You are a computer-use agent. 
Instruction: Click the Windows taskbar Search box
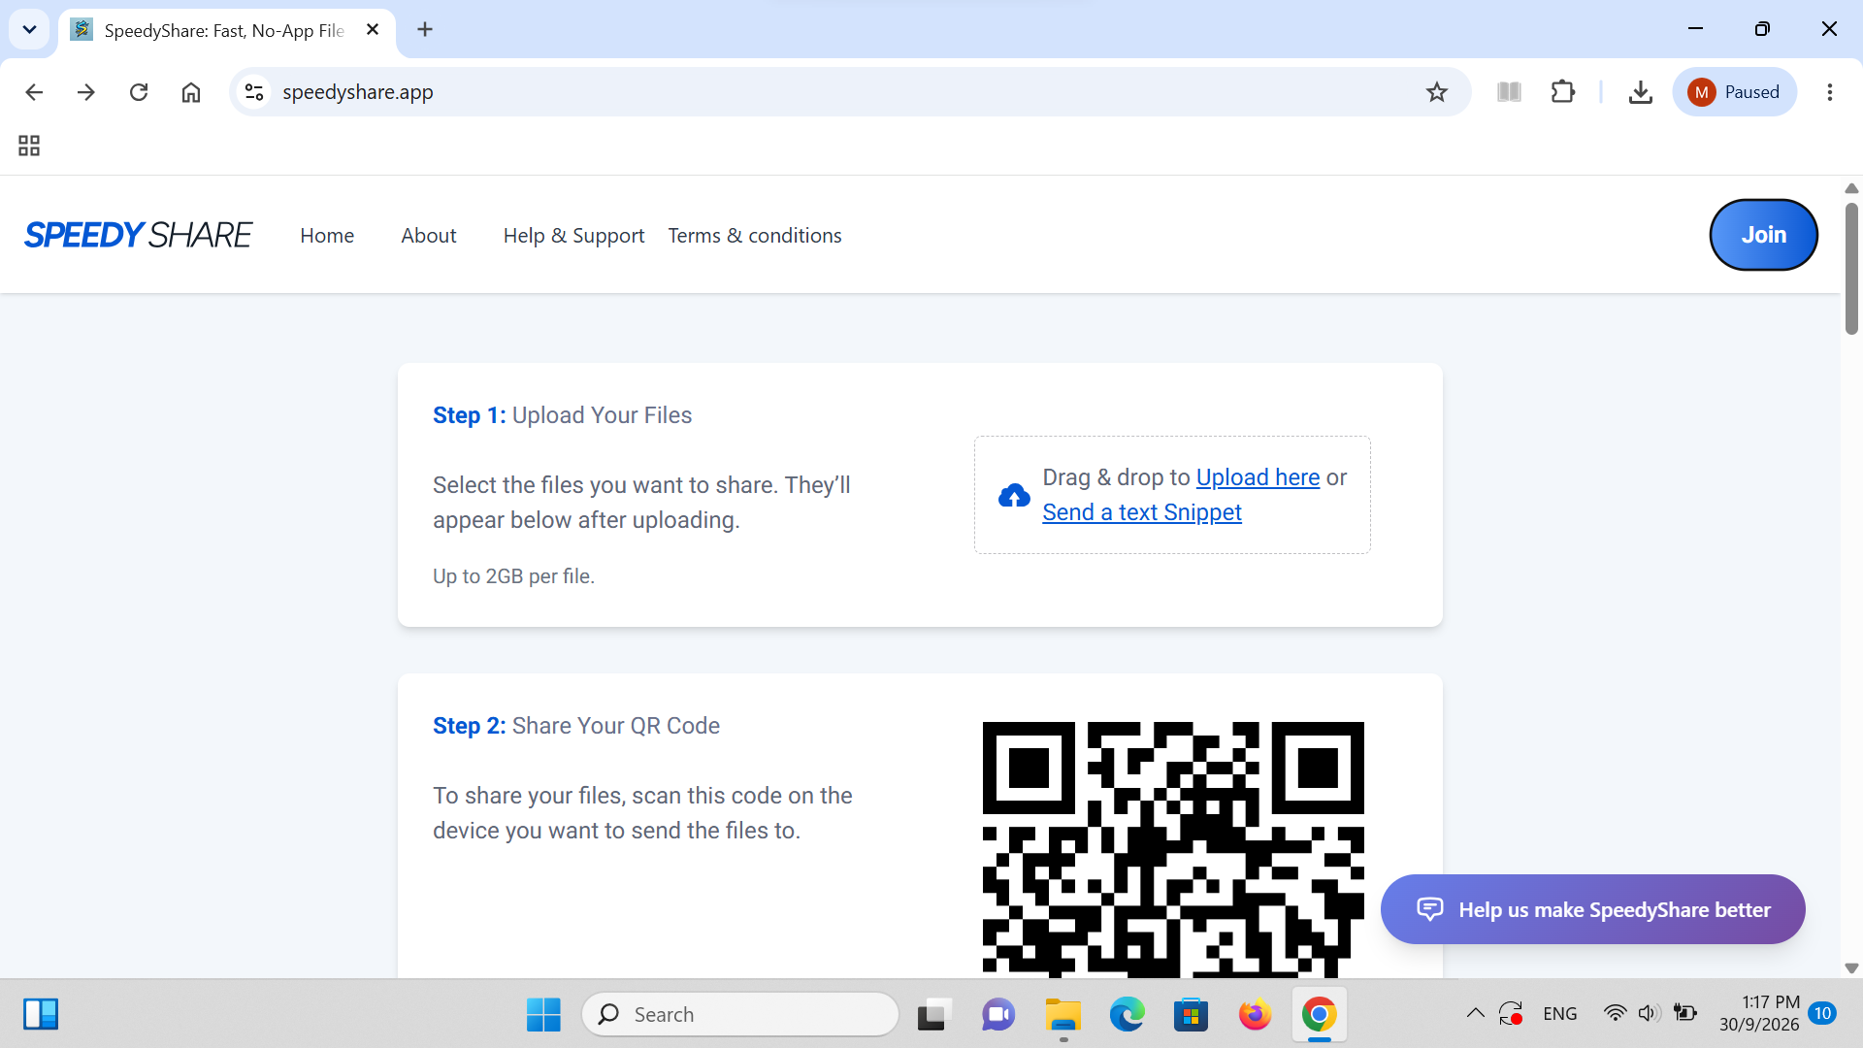[740, 1015]
